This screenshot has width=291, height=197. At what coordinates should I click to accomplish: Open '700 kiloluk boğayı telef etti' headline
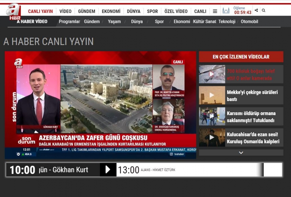251,74
